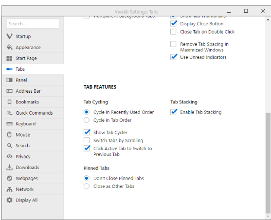Enable Close Tab on Double Click
The height and width of the screenshot is (220, 271).
coord(173,32)
